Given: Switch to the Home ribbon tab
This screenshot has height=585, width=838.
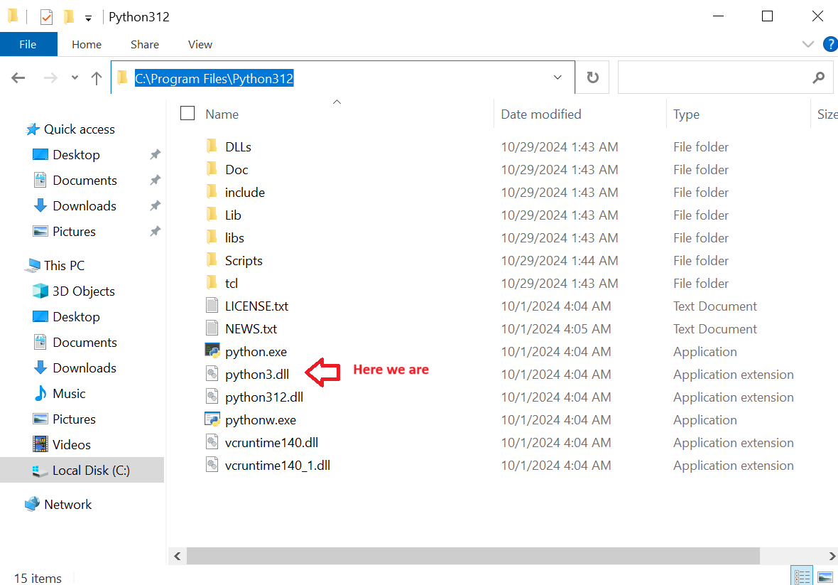Looking at the screenshot, I should (x=87, y=44).
